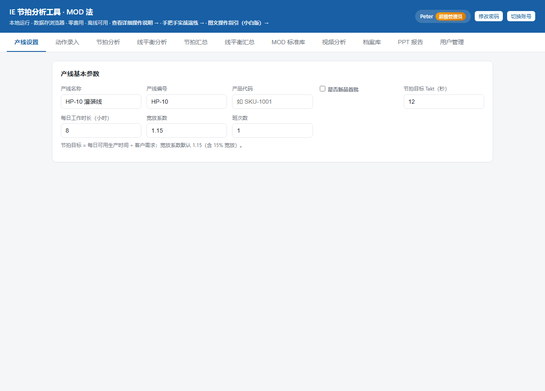Focus the 产线编号 input field
Image resolution: width=545 pixels, height=391 pixels.
click(x=186, y=102)
